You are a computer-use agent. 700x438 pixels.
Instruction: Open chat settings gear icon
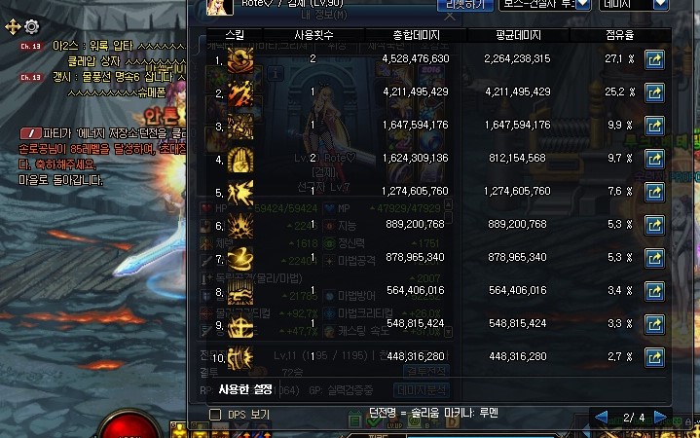pyautogui.click(x=32, y=27)
